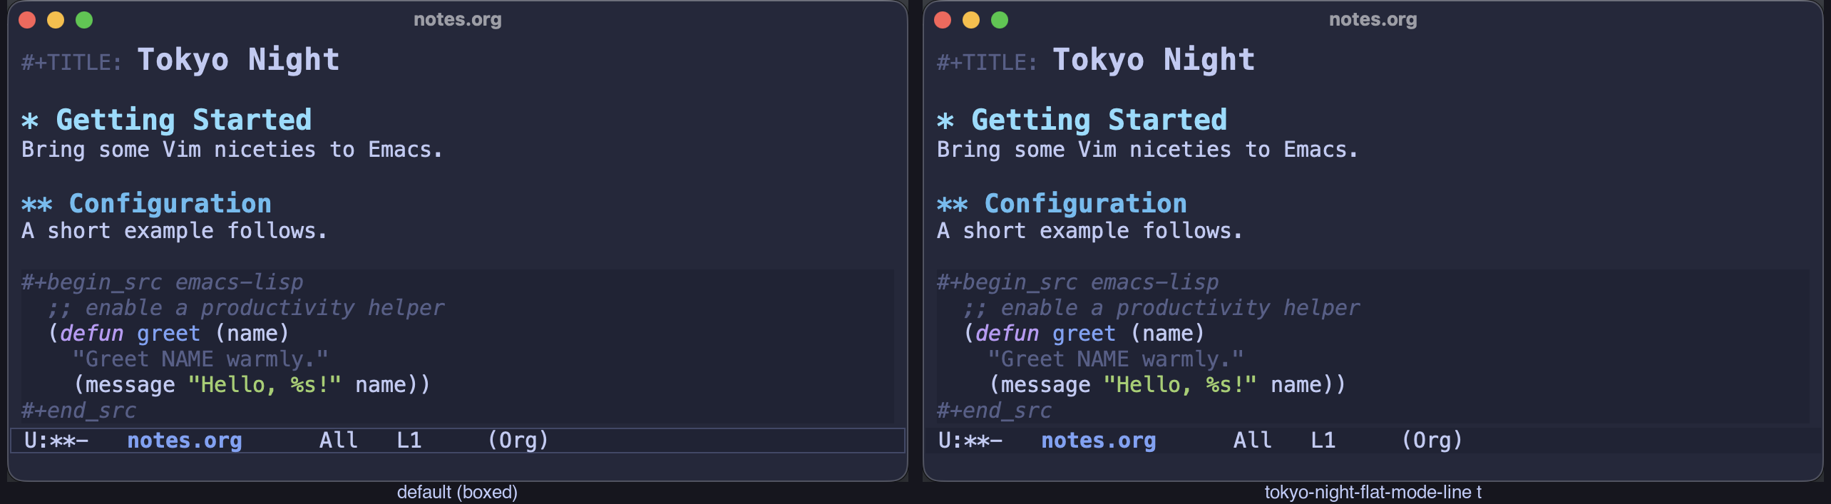
Task: Click the #+end_src line in right window
Action: tap(994, 411)
